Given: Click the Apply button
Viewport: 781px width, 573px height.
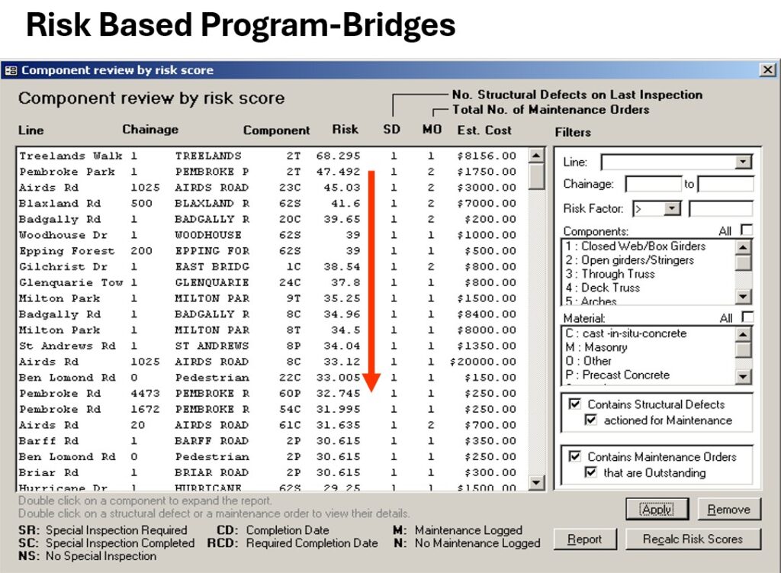Looking at the screenshot, I should [657, 509].
